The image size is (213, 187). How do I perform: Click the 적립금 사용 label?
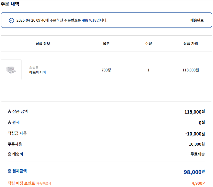17,133
